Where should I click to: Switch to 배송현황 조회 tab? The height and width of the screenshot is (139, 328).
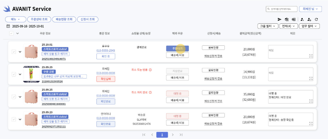pyautogui.click(x=64, y=19)
